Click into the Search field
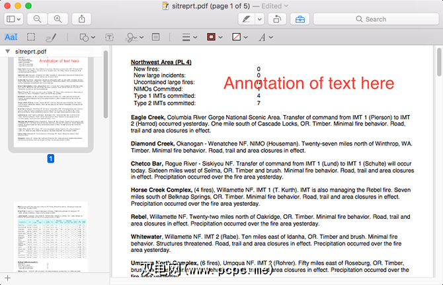The height and width of the screenshot is (285, 443). 376,19
